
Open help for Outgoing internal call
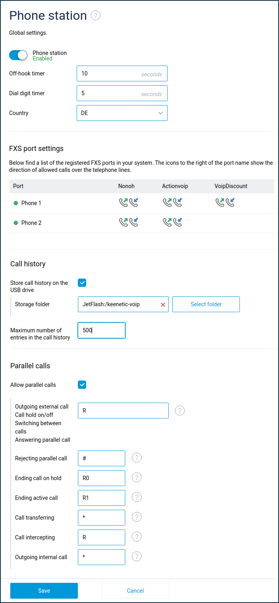pos(136,557)
